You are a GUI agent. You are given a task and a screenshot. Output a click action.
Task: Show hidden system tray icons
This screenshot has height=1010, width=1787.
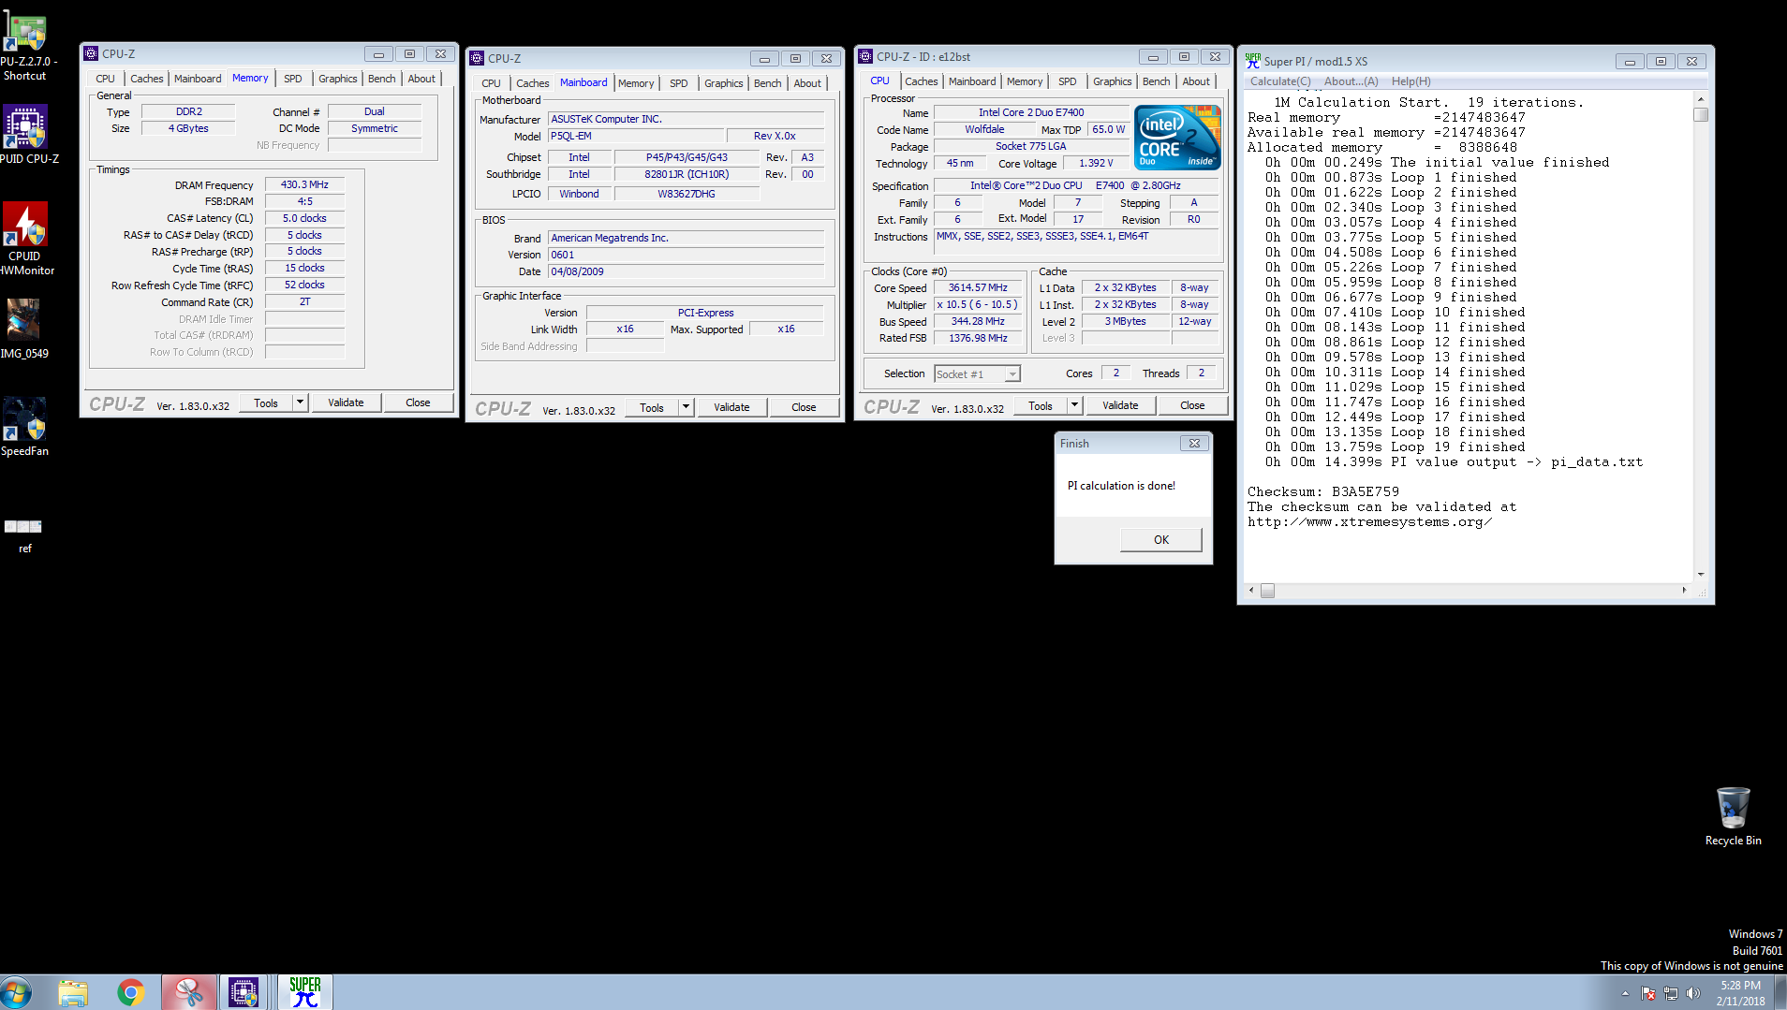point(1625,993)
